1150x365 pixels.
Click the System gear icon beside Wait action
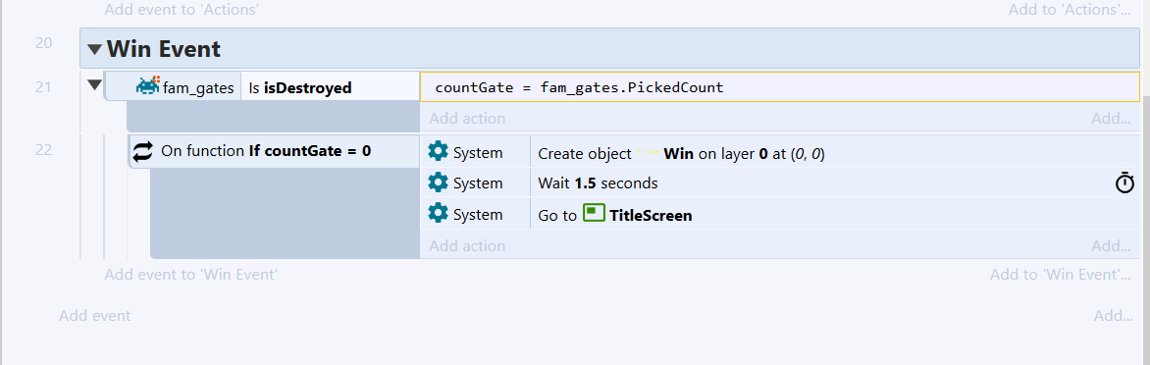click(x=438, y=182)
